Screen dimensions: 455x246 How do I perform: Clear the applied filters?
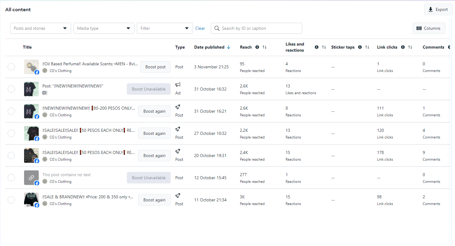coord(200,28)
